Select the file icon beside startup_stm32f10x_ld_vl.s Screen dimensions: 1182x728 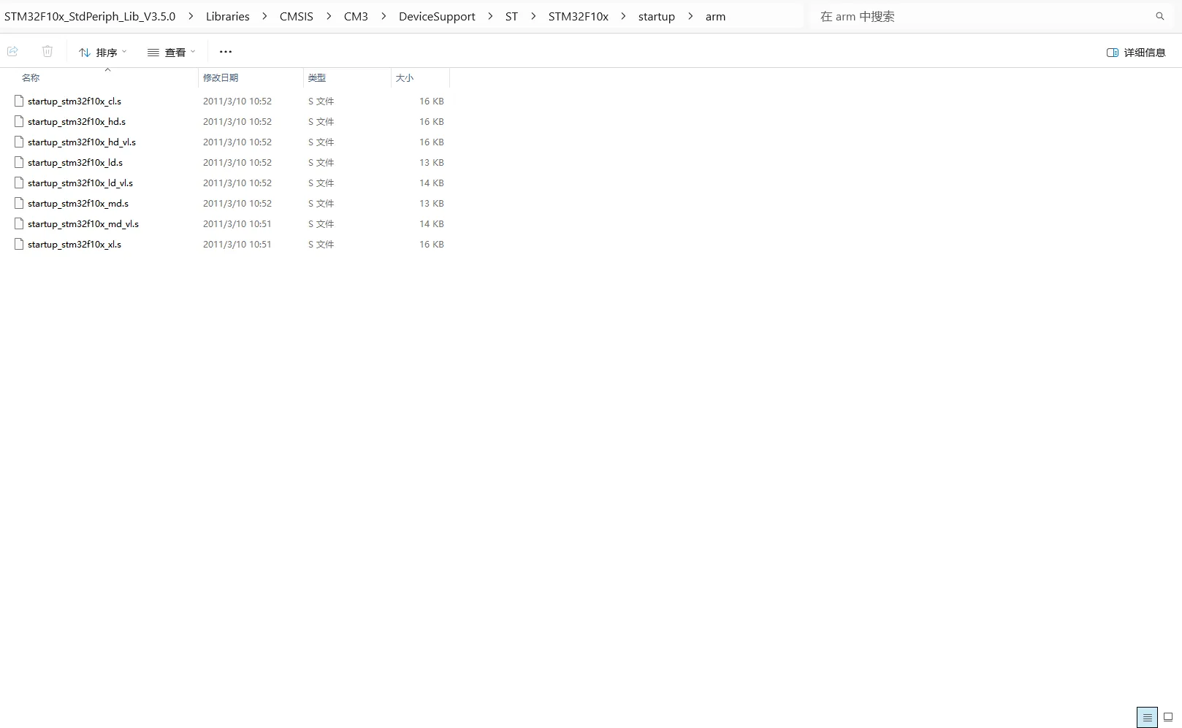click(x=19, y=183)
